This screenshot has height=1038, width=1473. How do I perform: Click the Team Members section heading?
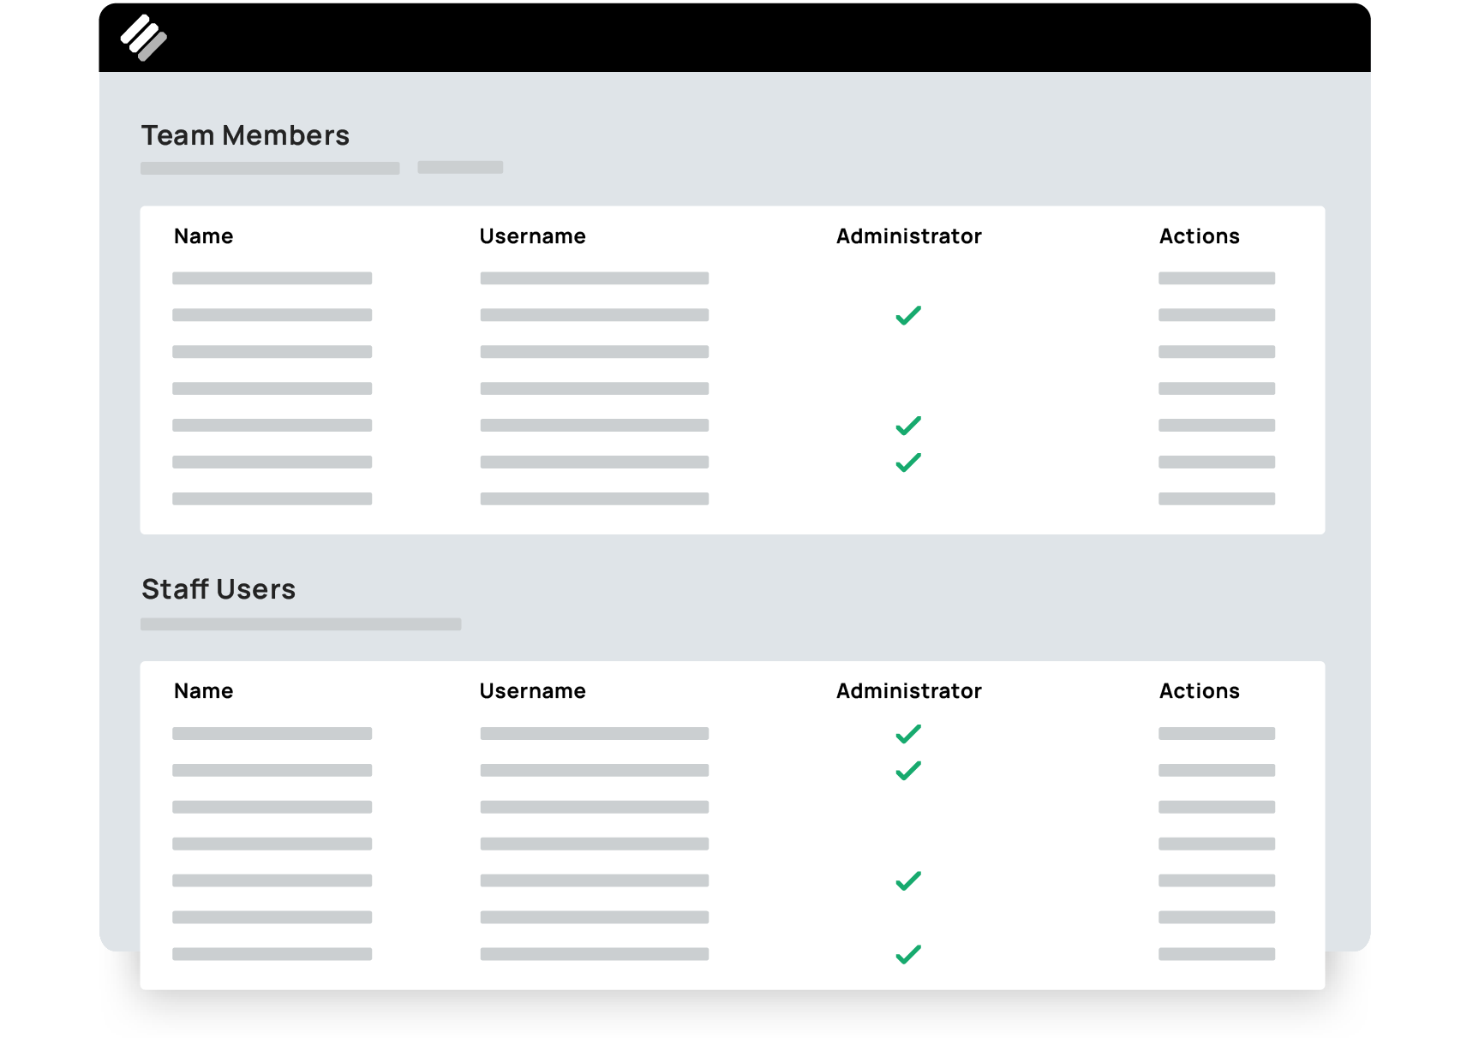(x=245, y=135)
